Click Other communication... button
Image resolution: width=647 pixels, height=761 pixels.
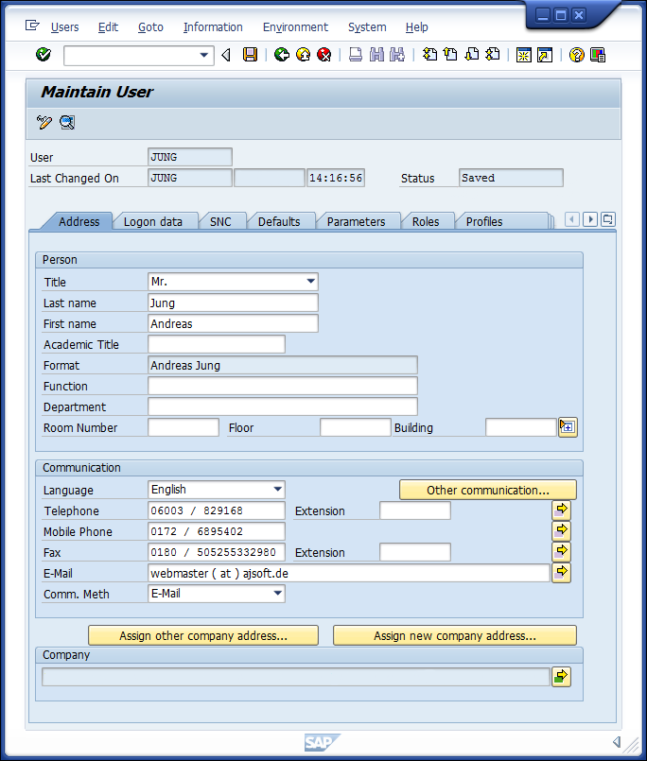pyautogui.click(x=488, y=490)
